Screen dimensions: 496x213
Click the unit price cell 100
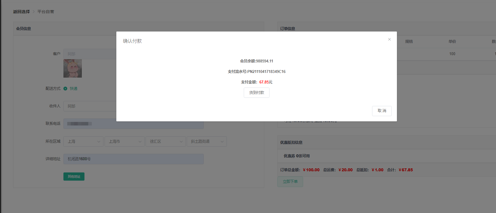[x=452, y=54]
